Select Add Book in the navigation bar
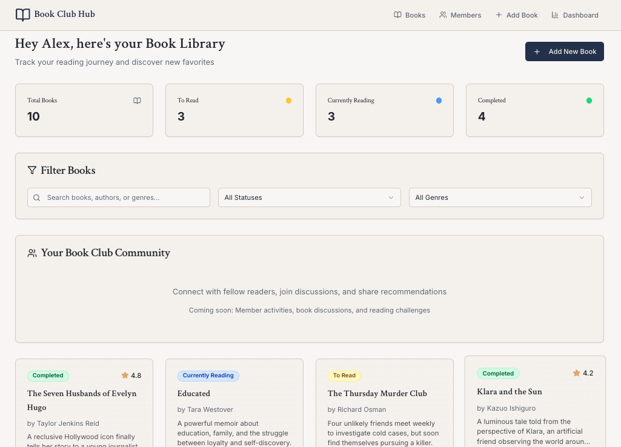 [516, 15]
